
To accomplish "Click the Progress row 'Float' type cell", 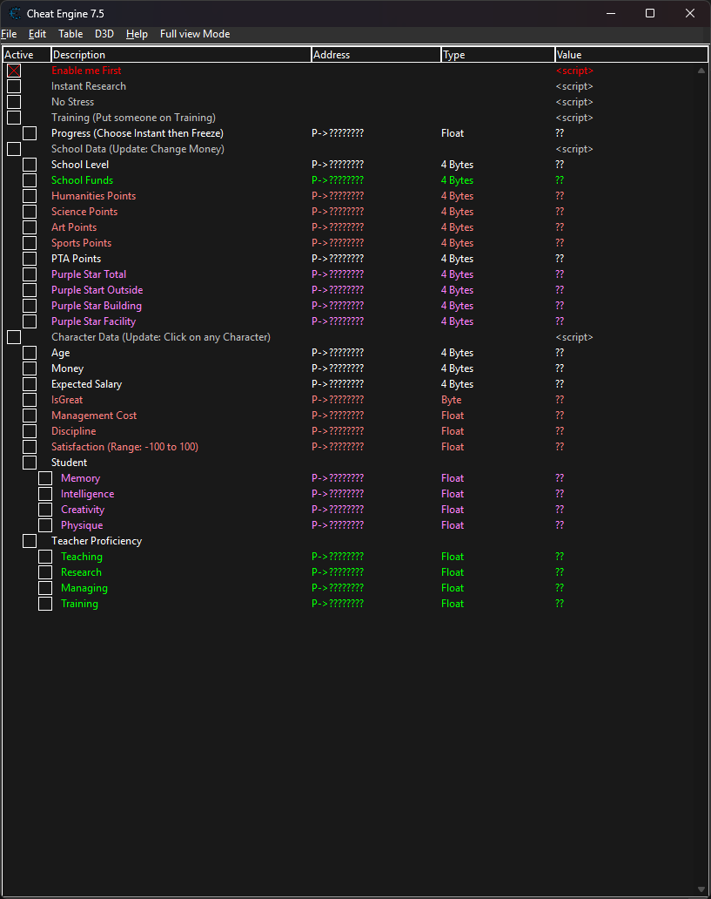I will click(x=453, y=133).
